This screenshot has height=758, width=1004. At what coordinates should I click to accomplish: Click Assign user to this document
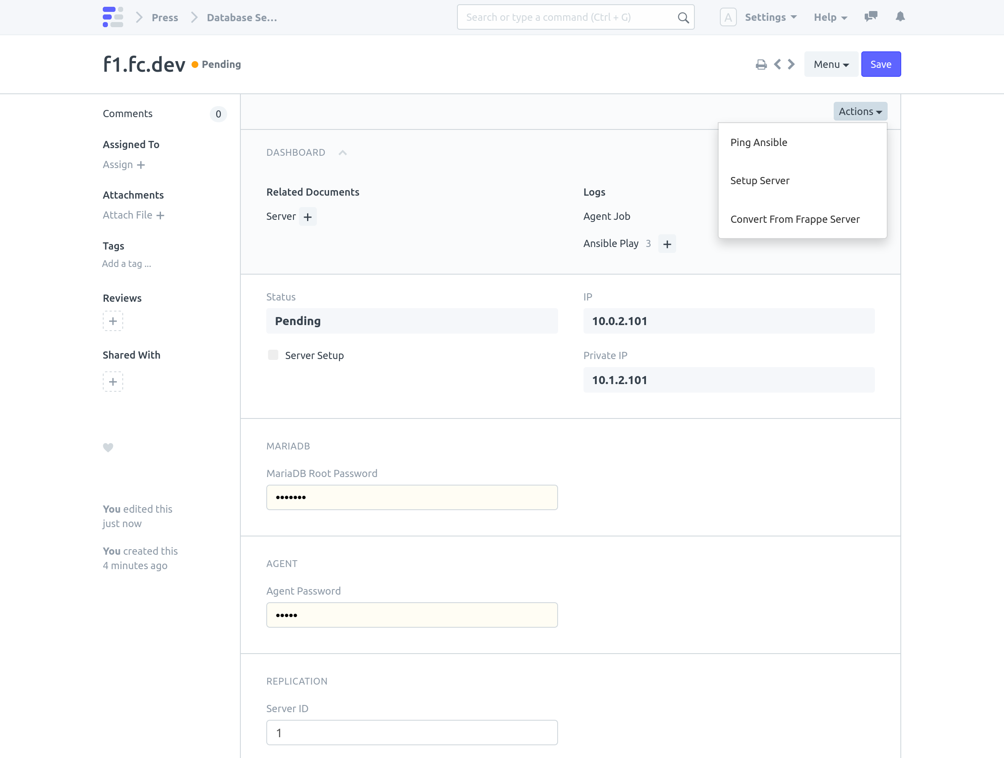click(124, 165)
